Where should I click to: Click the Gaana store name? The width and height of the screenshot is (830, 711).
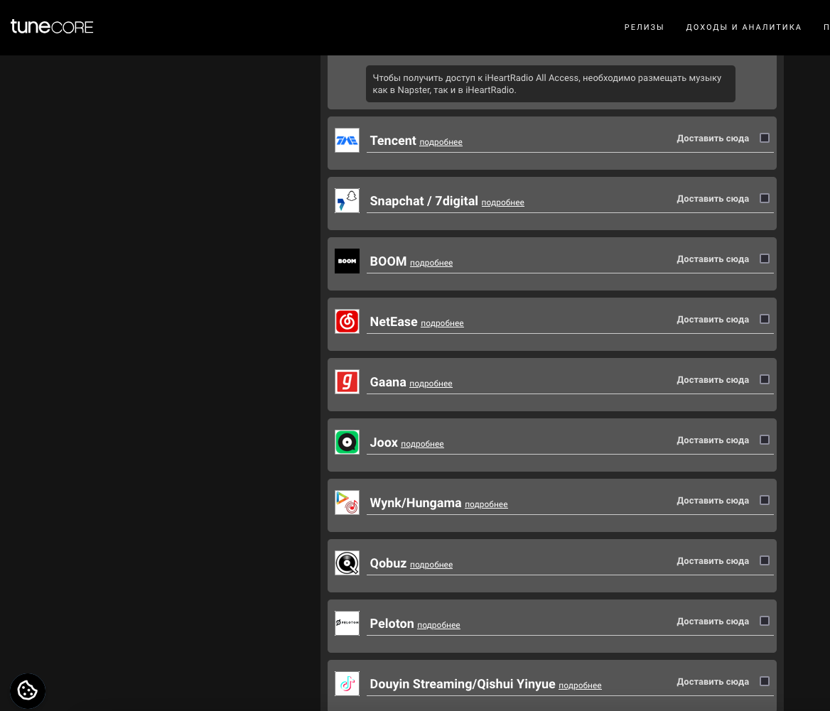click(387, 381)
